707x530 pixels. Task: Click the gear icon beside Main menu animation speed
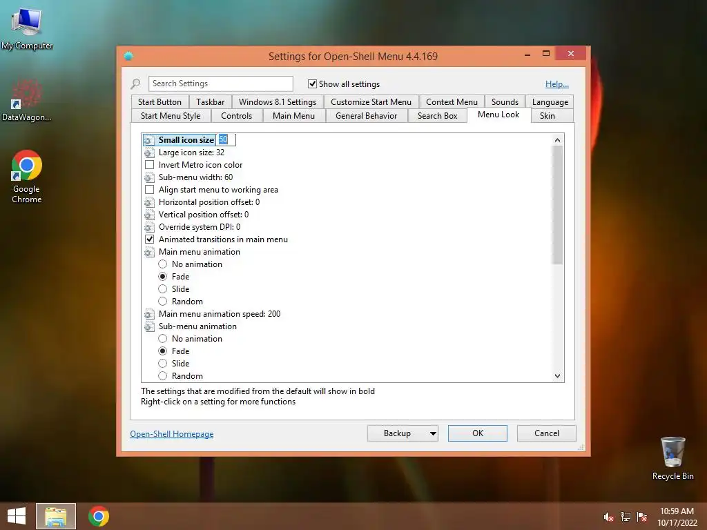click(x=149, y=314)
